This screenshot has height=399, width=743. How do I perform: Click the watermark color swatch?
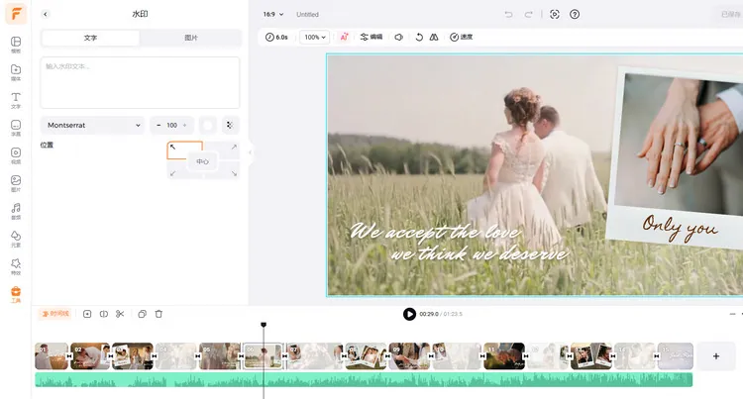click(x=208, y=125)
